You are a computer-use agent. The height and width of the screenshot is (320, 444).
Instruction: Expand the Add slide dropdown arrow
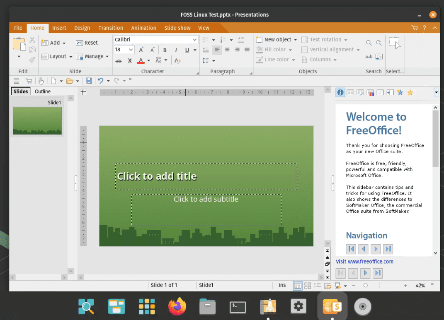(64, 43)
